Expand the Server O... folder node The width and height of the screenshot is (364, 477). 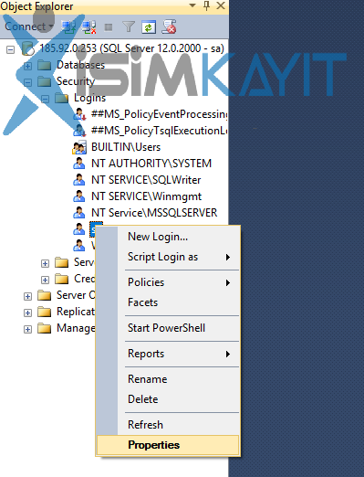pos(27,296)
